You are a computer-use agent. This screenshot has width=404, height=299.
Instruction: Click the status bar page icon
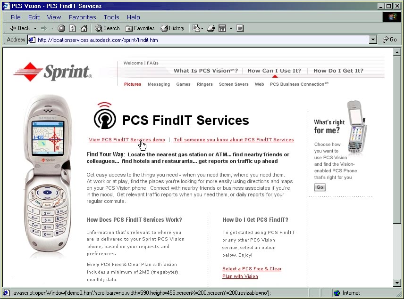(x=7, y=293)
